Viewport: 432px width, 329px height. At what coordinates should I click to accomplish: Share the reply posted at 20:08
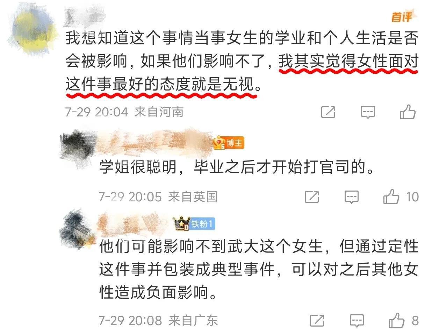point(317,320)
